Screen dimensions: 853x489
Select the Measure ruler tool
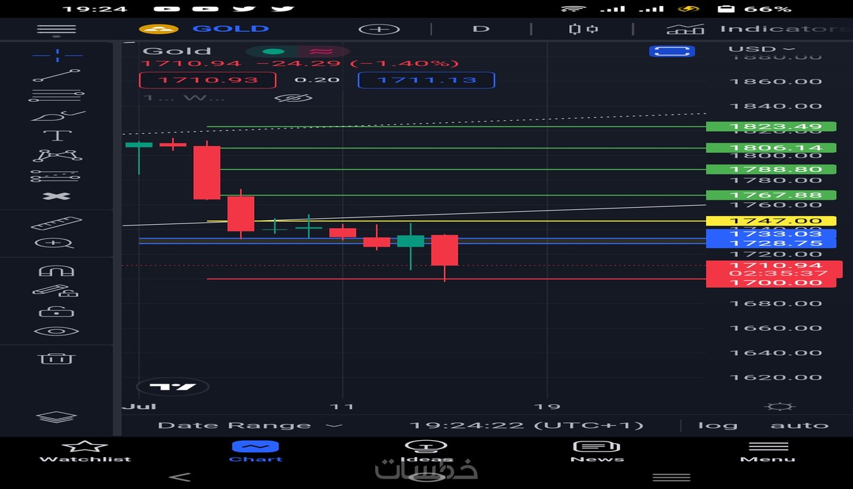pyautogui.click(x=57, y=221)
